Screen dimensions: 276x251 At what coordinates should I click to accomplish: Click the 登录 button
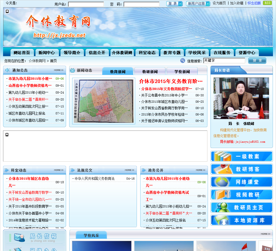click(174, 4)
